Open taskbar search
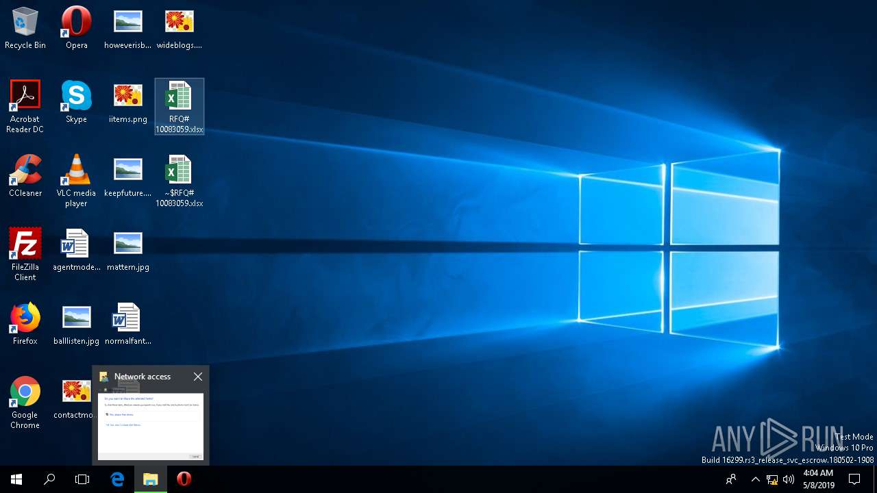Screen dimensions: 877x493 point(49,479)
